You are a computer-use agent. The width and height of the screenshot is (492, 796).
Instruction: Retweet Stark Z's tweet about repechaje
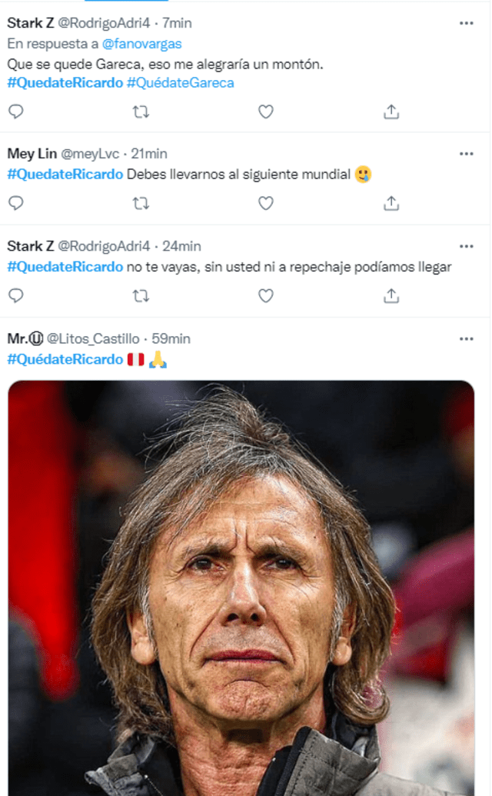coord(141,295)
